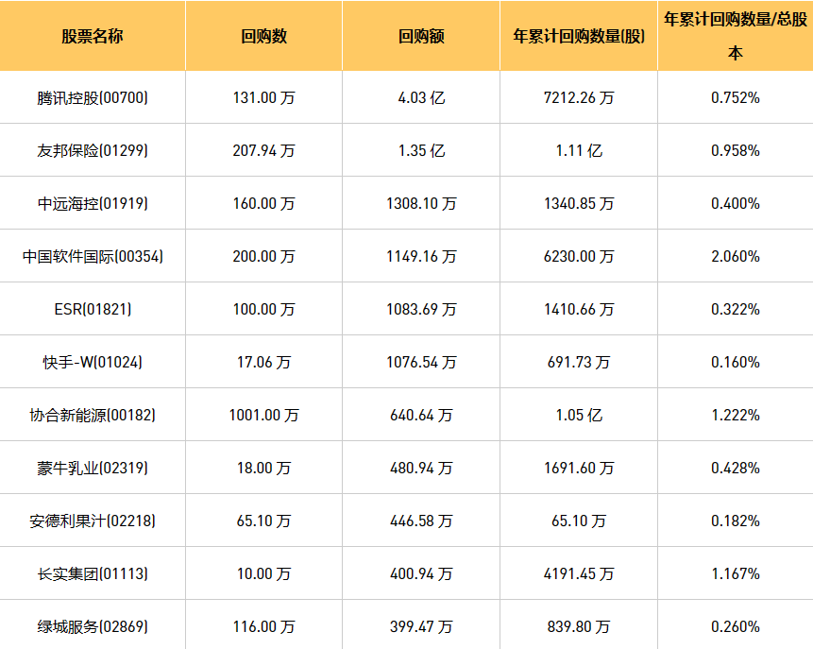The height and width of the screenshot is (649, 813).
Task: Select the 协合新能源(00182) stock name
Action: 93,415
